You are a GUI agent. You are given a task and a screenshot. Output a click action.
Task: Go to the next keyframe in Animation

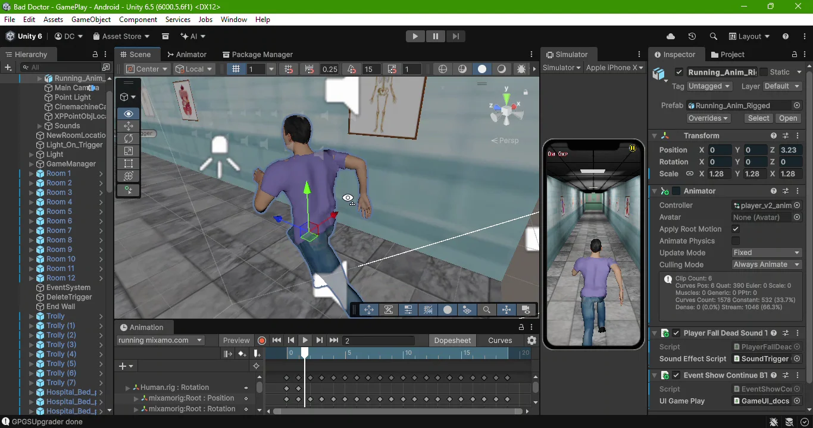319,341
